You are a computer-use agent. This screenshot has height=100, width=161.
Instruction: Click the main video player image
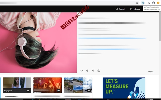[x=38, y=42]
